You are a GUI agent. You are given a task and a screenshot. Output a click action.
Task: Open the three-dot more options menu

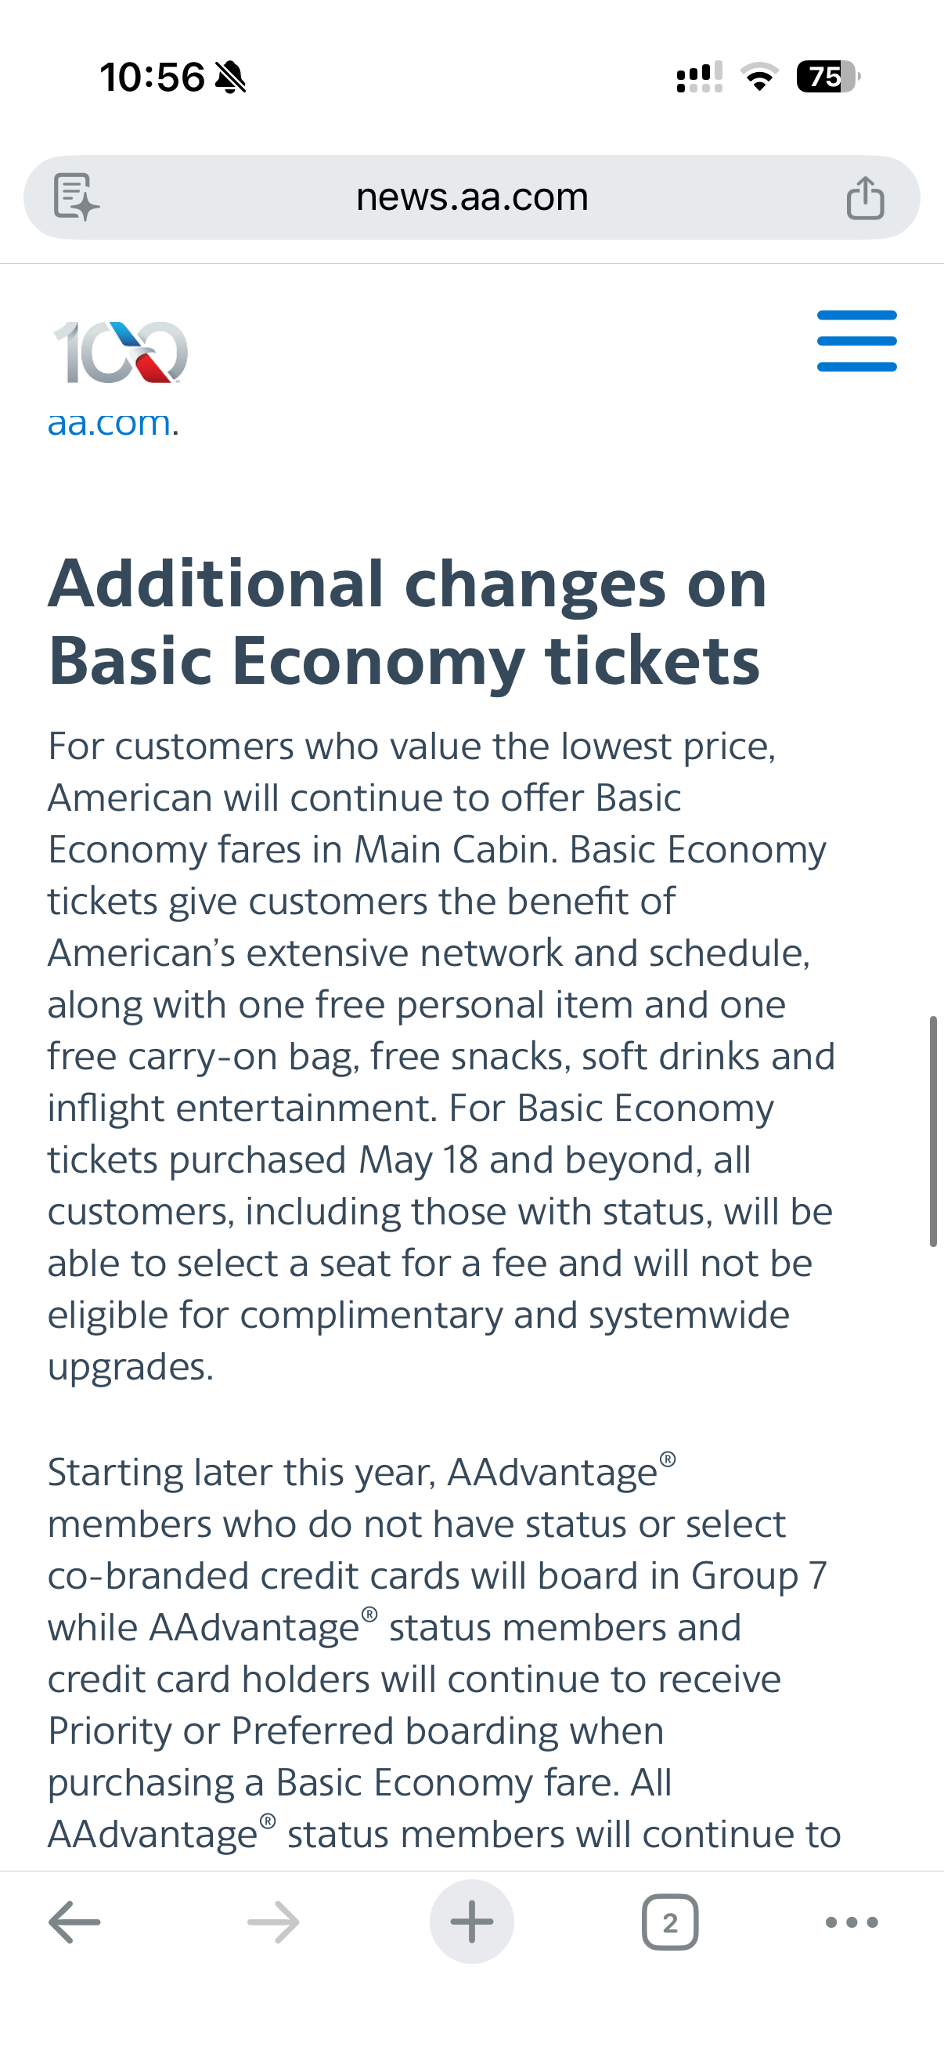[x=852, y=1922]
